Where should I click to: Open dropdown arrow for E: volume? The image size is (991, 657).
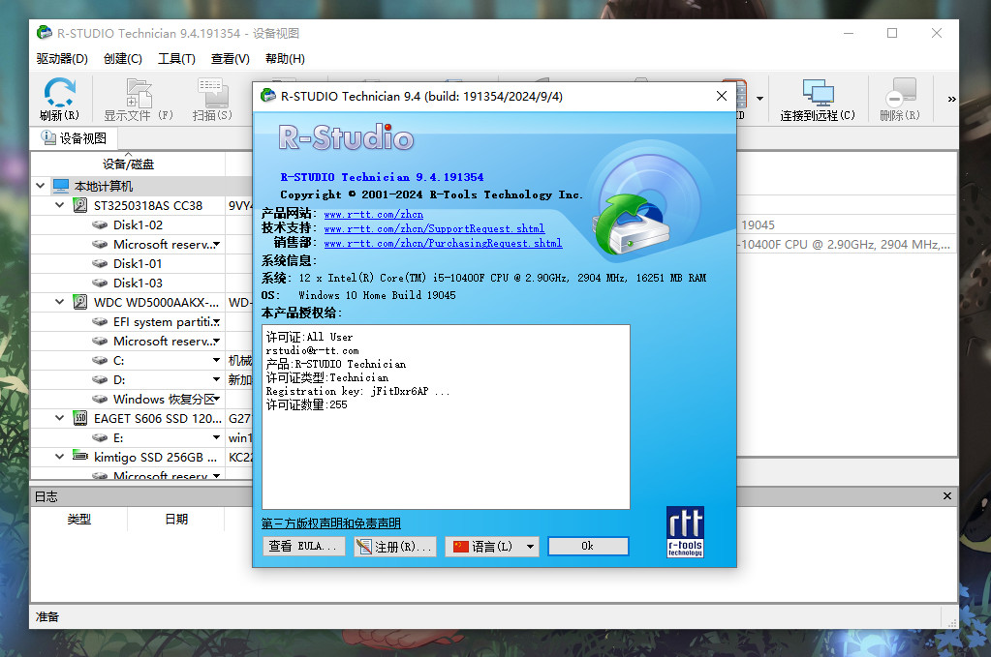tap(217, 438)
